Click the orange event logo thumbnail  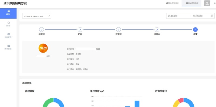(x=43, y=48)
